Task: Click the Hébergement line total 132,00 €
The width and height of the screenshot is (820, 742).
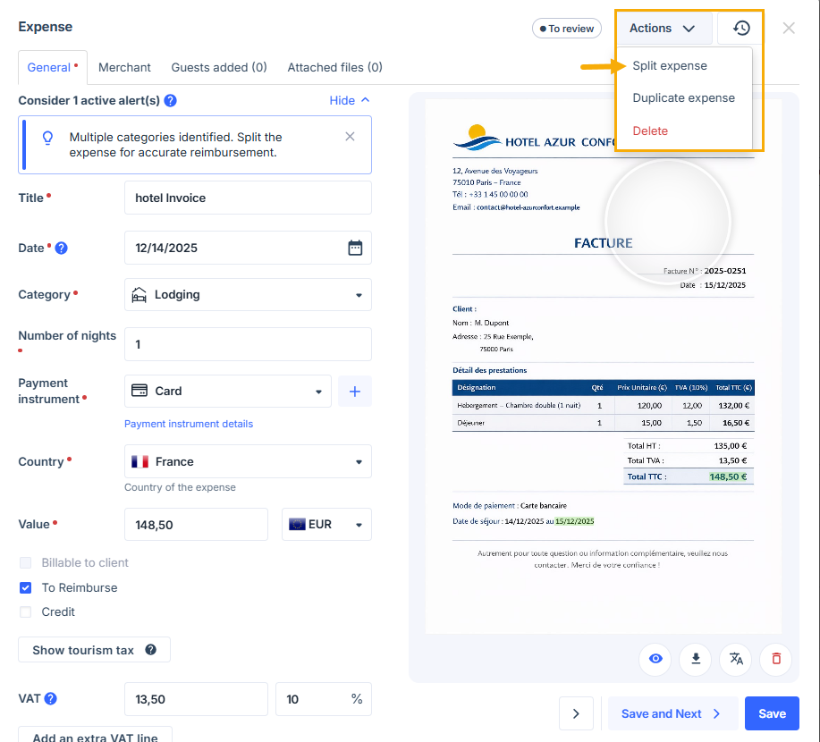Action: tap(734, 405)
